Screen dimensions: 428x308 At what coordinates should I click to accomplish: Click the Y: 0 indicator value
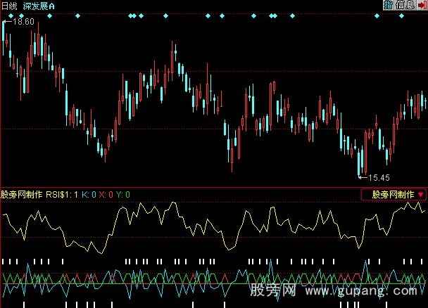point(122,195)
